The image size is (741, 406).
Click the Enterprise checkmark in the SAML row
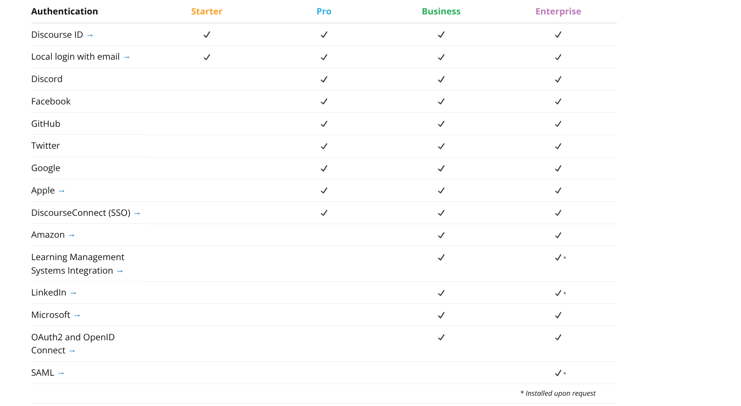[x=558, y=373]
